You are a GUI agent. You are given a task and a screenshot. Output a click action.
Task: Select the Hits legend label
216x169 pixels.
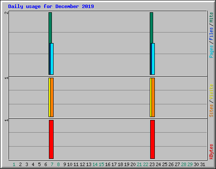(211, 17)
